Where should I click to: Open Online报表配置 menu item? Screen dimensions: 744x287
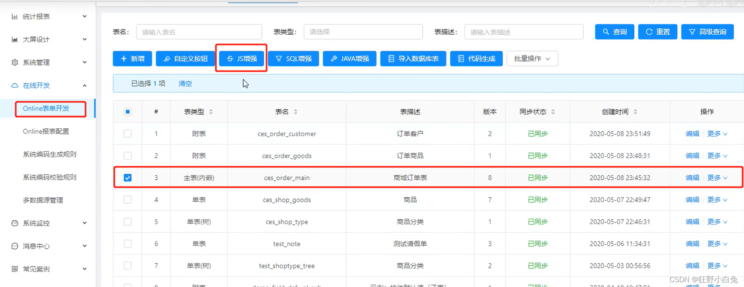tap(46, 131)
